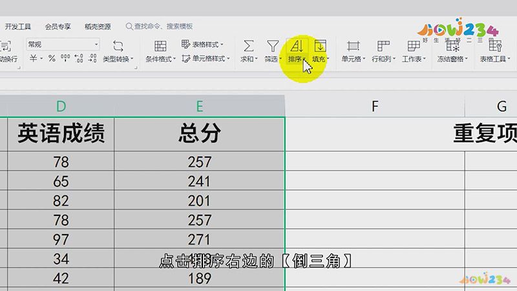Click the 类型转换 arrows icon
This screenshot has width=517, height=291.
pyautogui.click(x=118, y=46)
